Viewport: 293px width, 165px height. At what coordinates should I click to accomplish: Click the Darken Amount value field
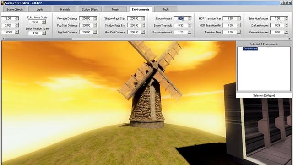277,25
